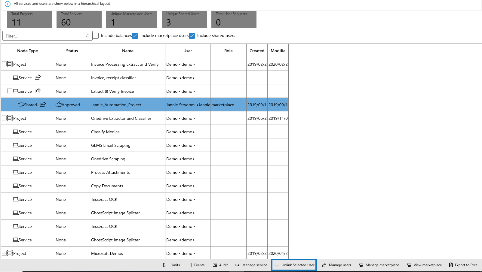Viewport: 482px width, 272px height.
Task: Sort by Role column header
Action: [229, 51]
